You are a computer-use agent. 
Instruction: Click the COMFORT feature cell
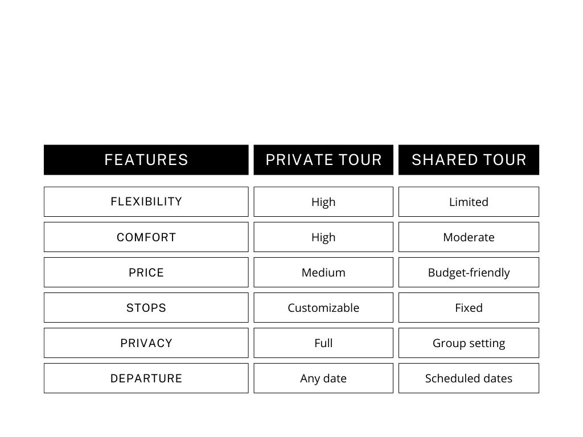click(x=146, y=237)
